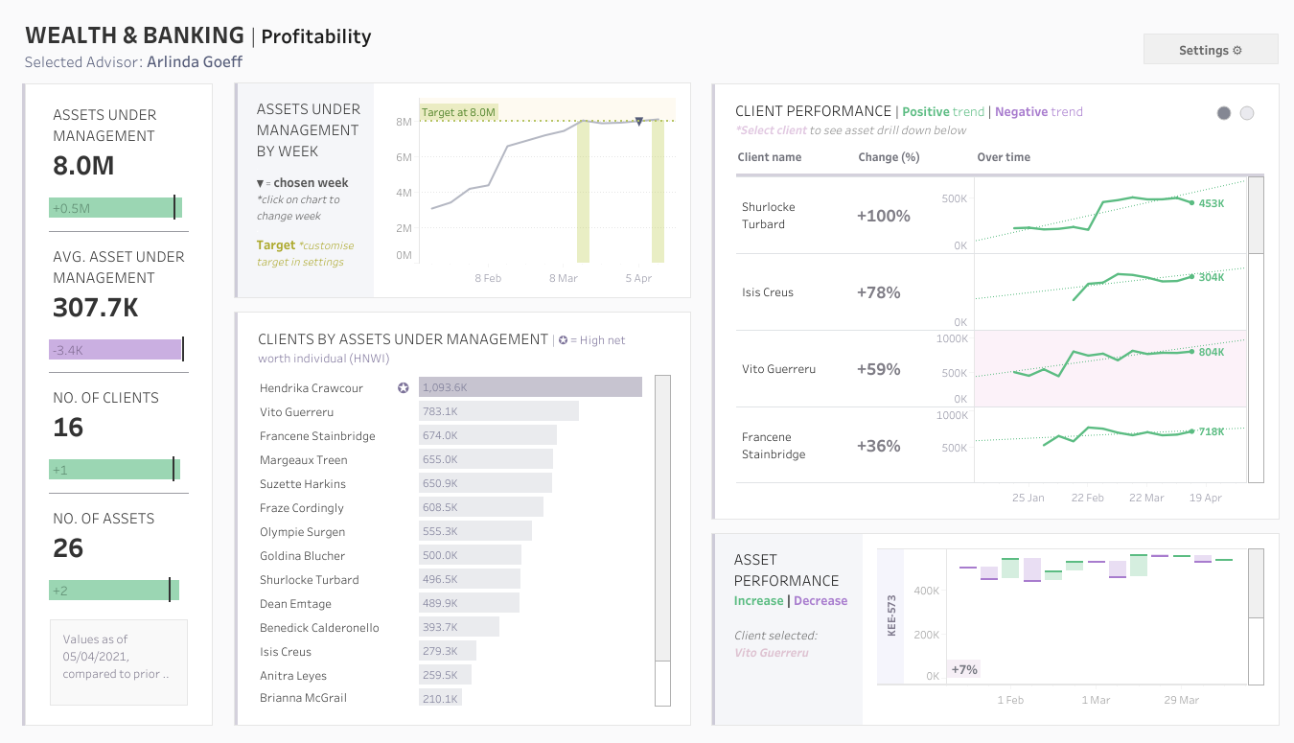Screen dimensions: 1294x743
Task: Select the empty circle toggle in Client Performance
Action: 1247,112
